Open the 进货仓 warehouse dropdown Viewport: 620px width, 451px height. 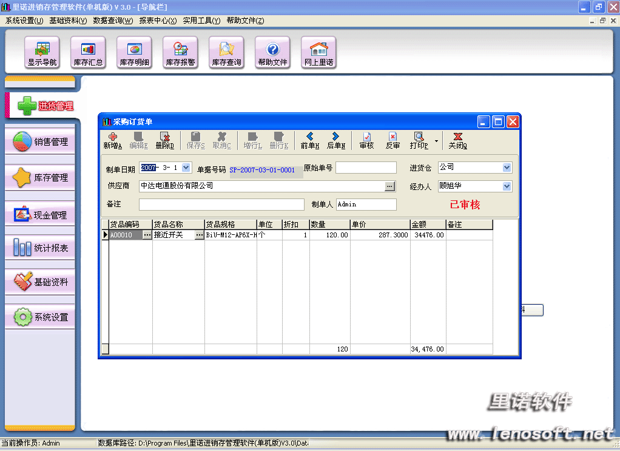point(507,168)
